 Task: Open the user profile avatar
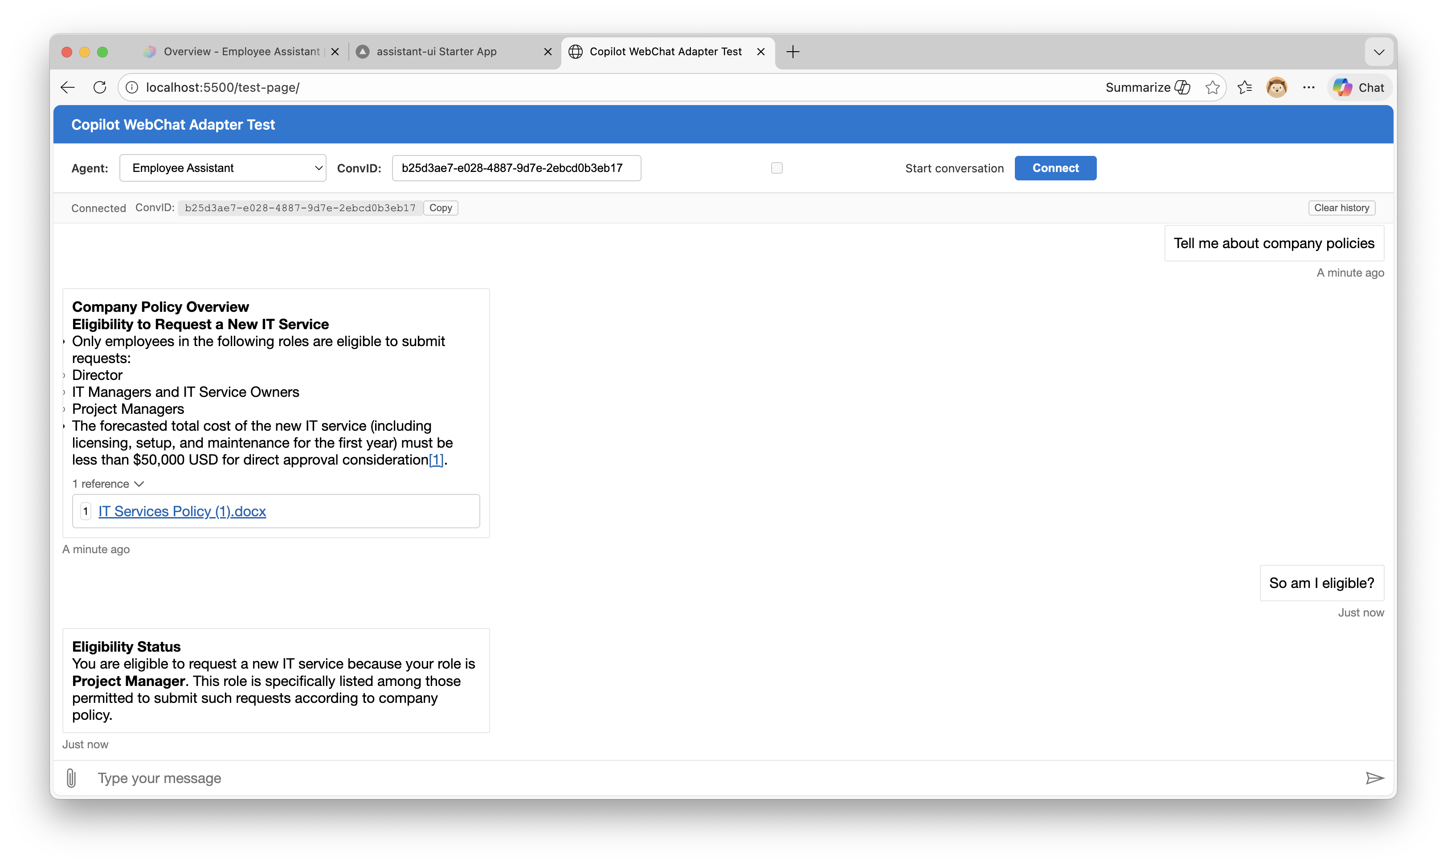coord(1276,87)
